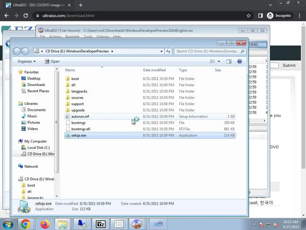This screenshot has width=306, height=230.
Task: Open Explorer help button
Action: 239,61
